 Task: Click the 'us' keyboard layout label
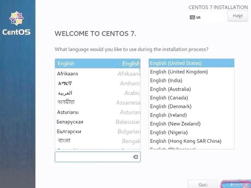click(x=198, y=17)
